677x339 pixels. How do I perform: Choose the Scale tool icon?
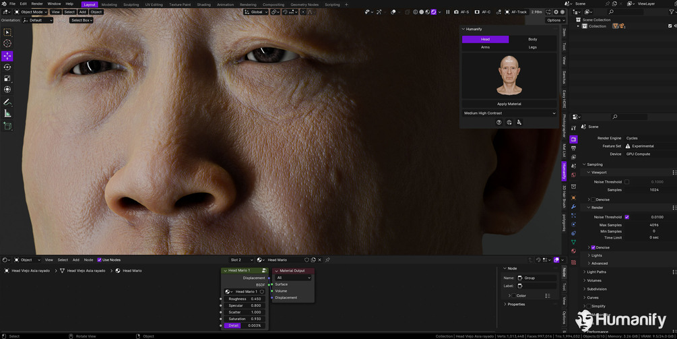[7, 78]
